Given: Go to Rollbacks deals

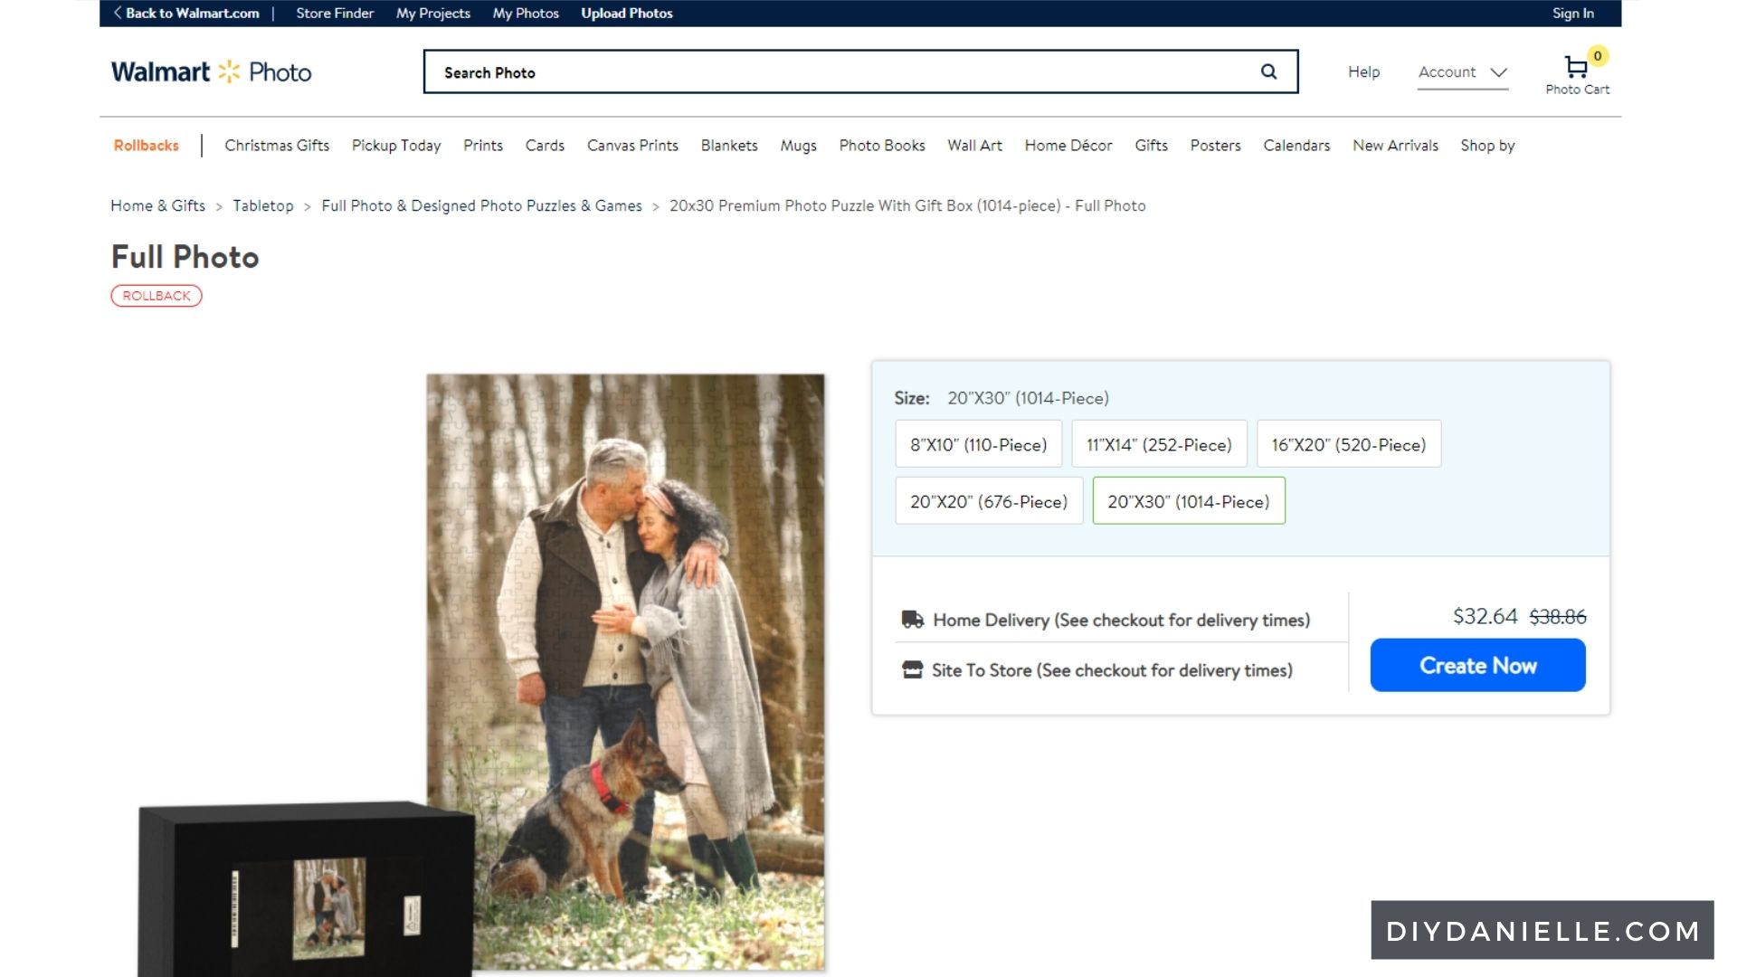Looking at the screenshot, I should point(146,146).
